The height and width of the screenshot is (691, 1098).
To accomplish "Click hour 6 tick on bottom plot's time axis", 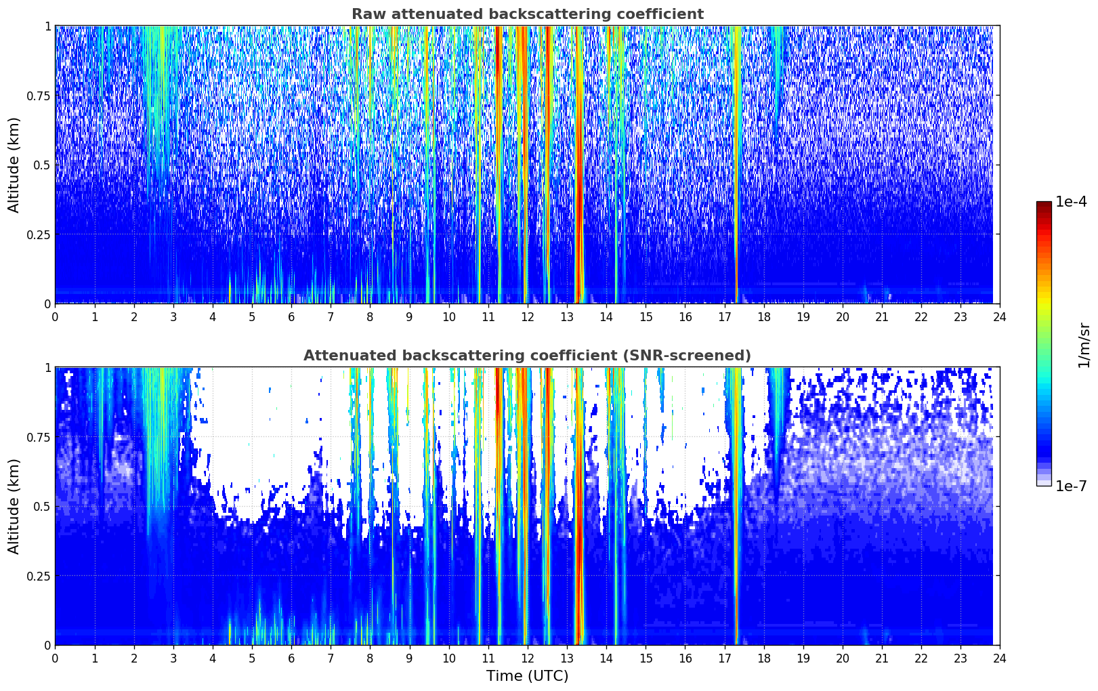I will [291, 658].
